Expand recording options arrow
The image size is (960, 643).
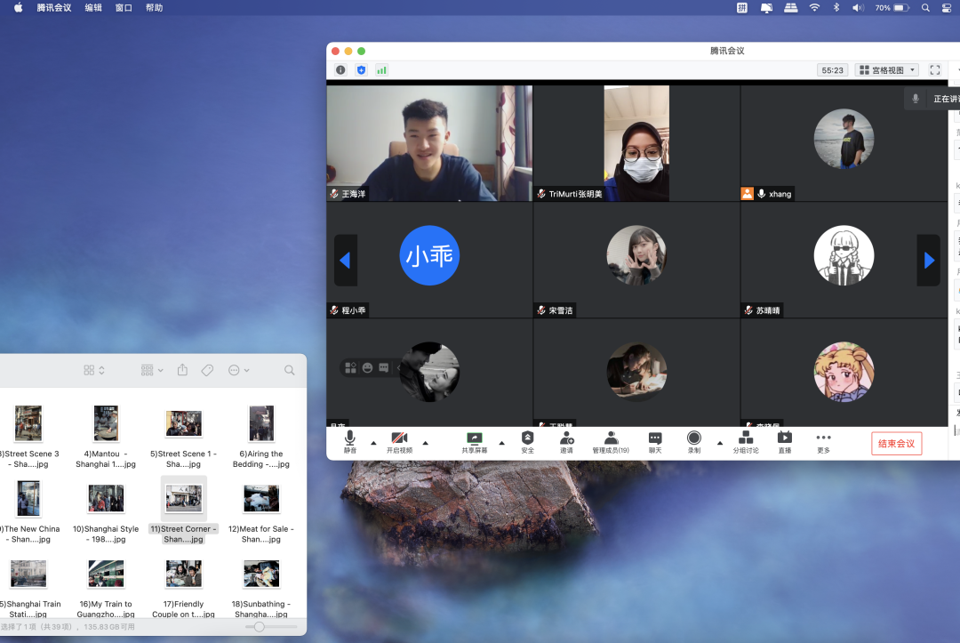tap(720, 443)
